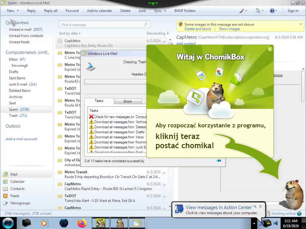
Task: Click the blue Help icon
Action: tap(272, 11)
